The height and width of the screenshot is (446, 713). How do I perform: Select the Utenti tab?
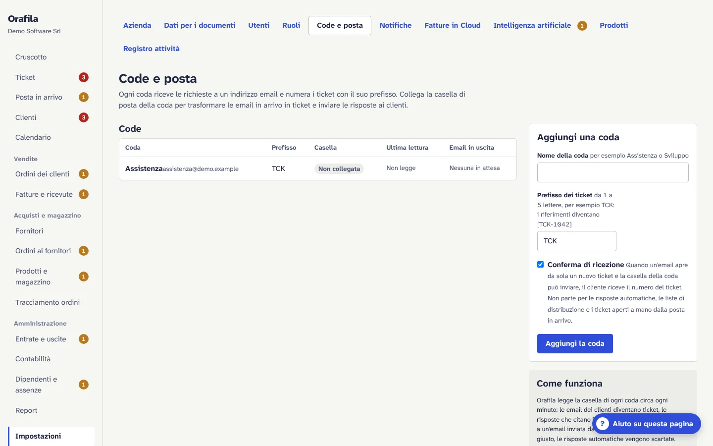click(259, 25)
